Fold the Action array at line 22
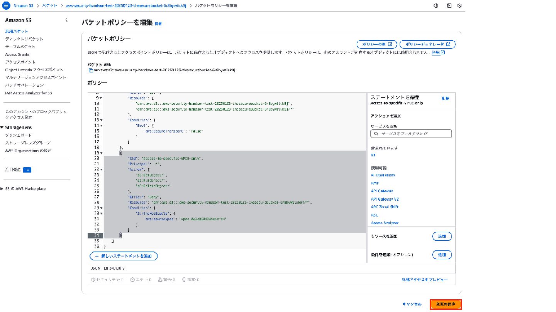Viewport: 556px width, 312px height. pos(101,169)
